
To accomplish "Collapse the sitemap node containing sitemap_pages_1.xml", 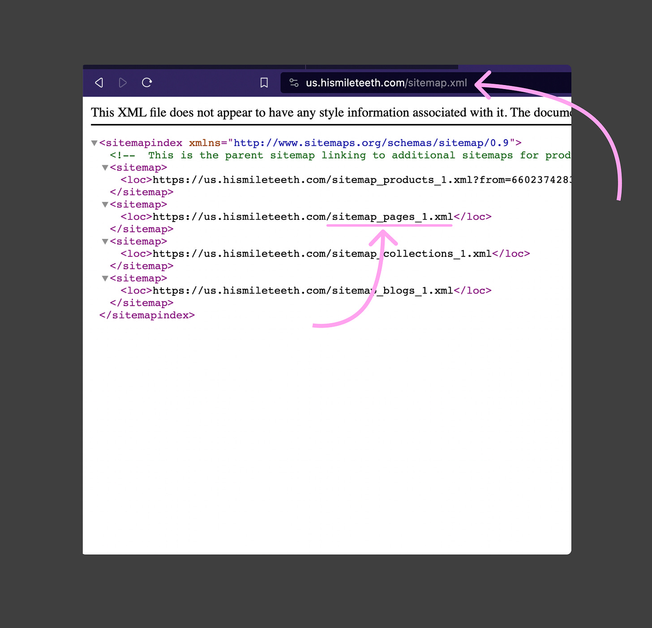I will [105, 205].
